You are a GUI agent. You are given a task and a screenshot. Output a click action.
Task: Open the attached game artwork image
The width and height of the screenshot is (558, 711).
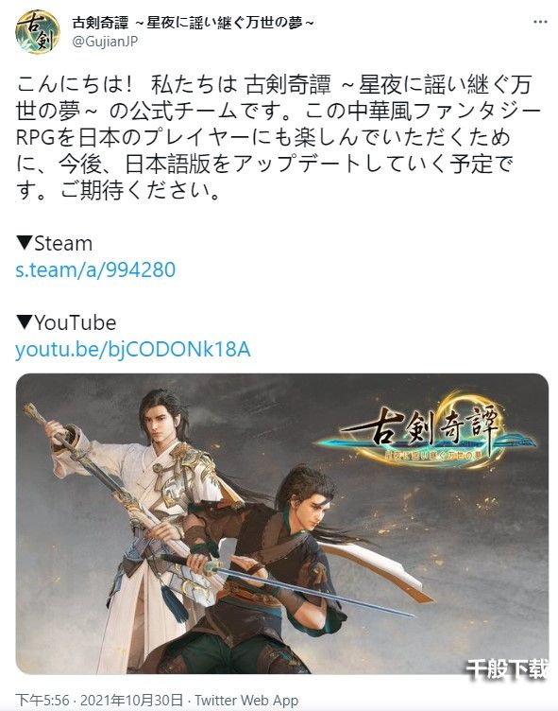pyautogui.click(x=282, y=523)
